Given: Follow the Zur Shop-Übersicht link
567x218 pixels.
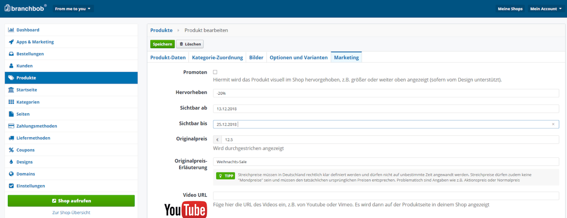Looking at the screenshot, I should point(71,212).
